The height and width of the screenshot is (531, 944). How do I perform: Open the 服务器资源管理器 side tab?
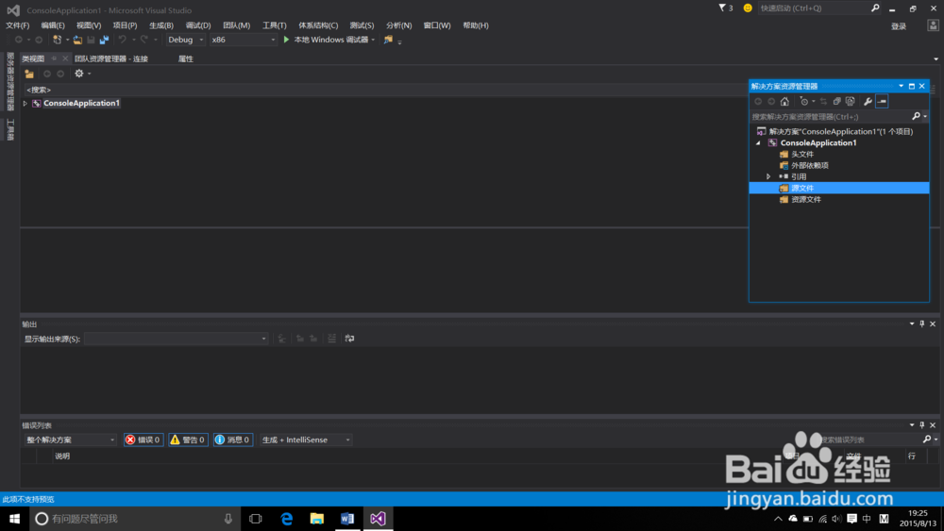[10, 82]
